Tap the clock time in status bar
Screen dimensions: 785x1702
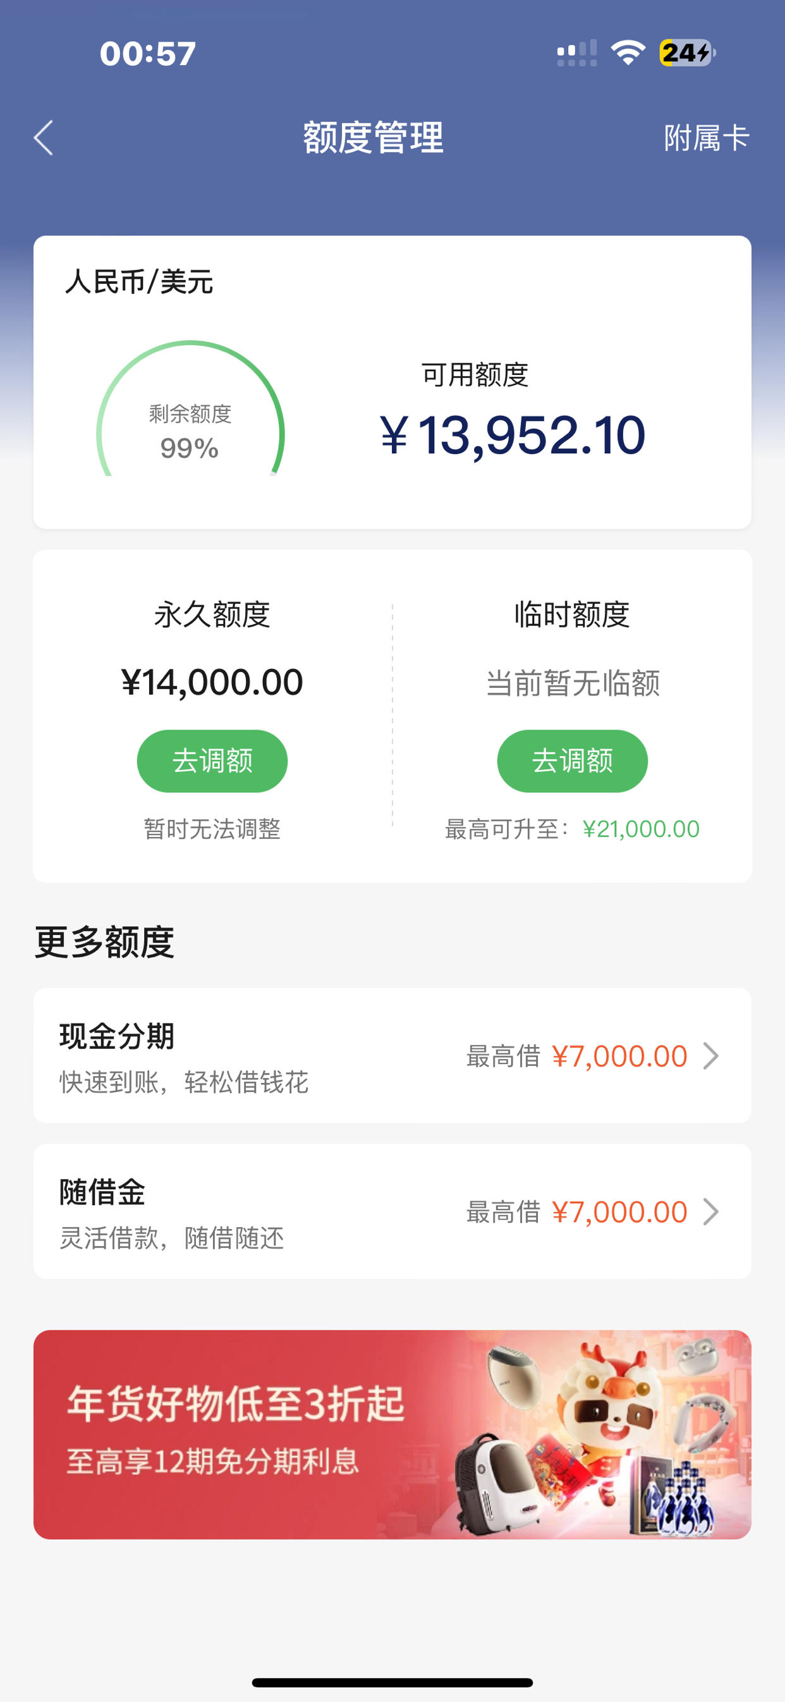(147, 53)
